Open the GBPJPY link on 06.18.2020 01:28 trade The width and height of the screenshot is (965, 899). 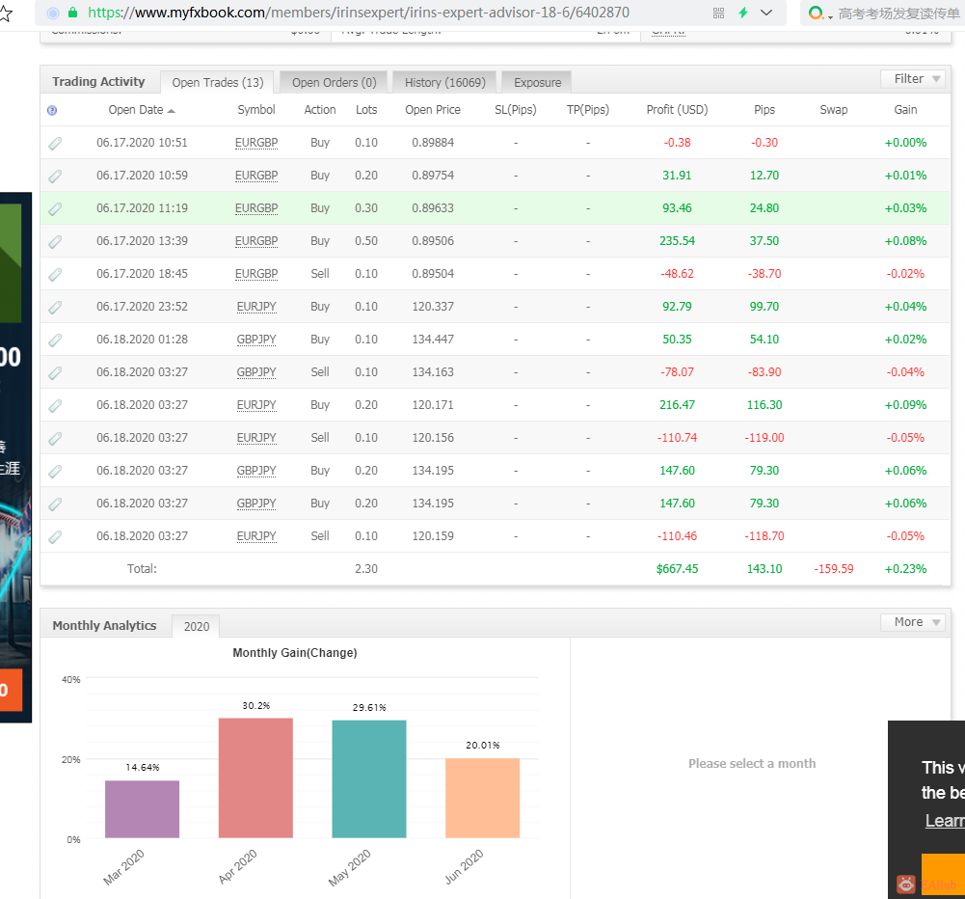coord(256,340)
